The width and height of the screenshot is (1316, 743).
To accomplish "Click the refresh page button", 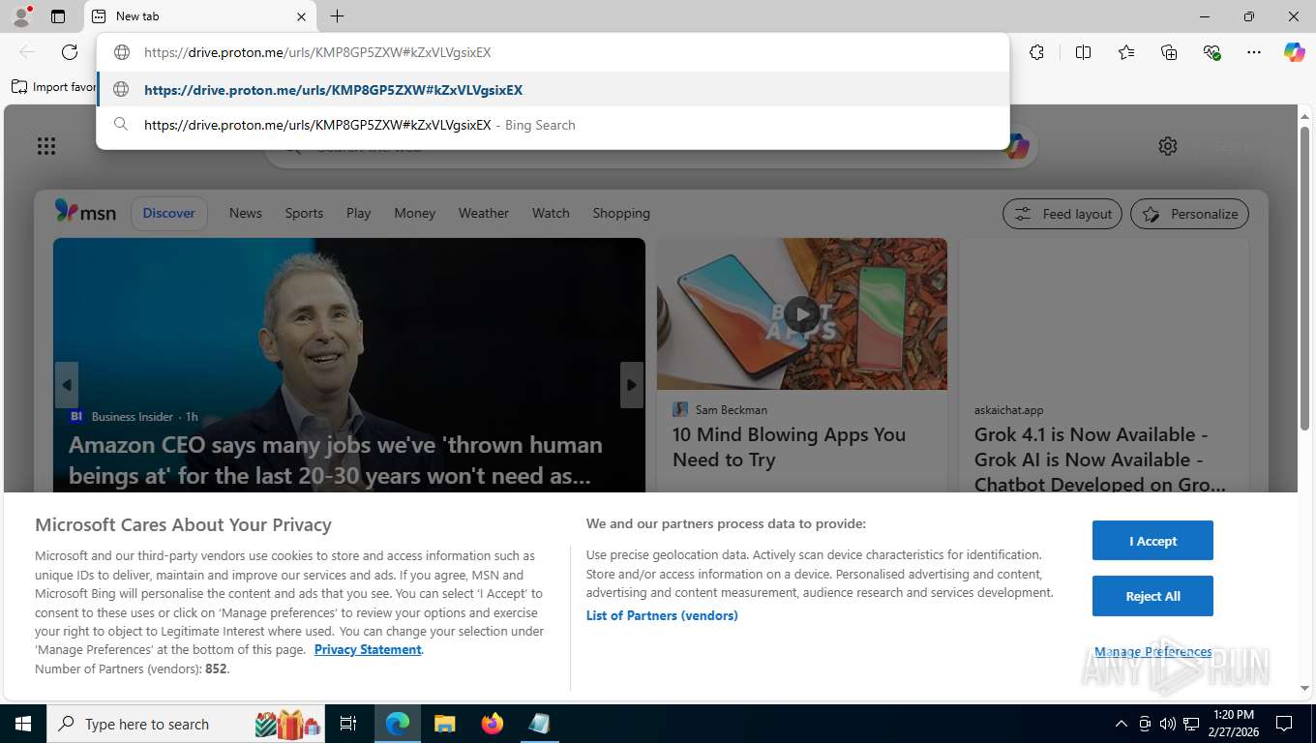I will [x=70, y=52].
